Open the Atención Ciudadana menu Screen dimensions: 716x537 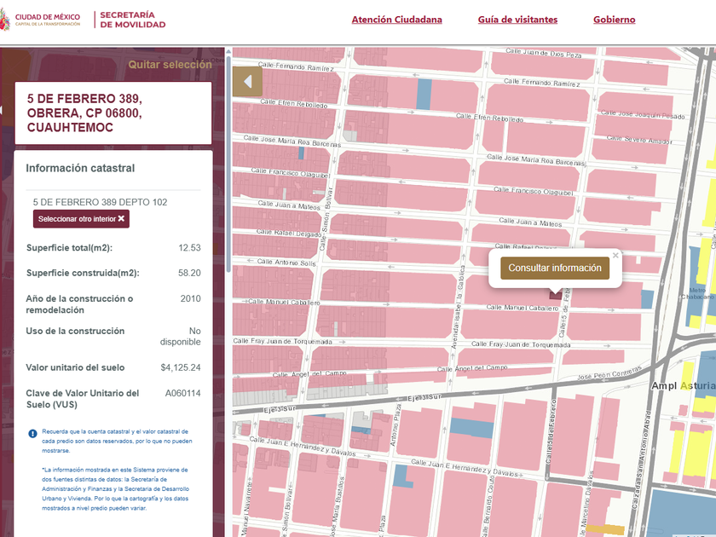click(x=396, y=20)
